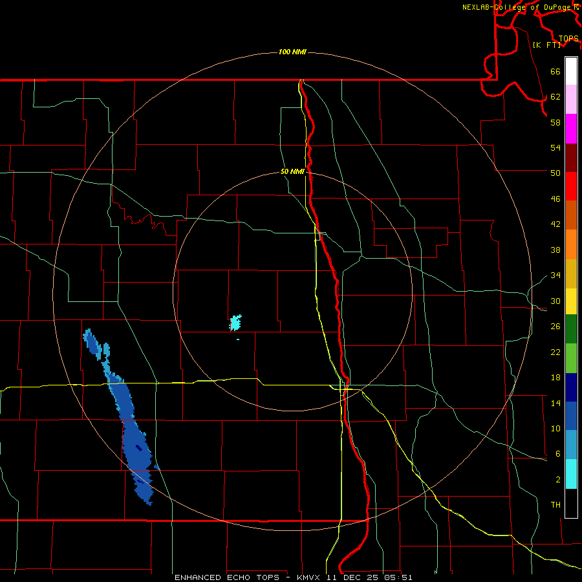Viewport: 582px width, 582px height.
Task: Pick the bright orange legend swatch
Action: (571, 244)
